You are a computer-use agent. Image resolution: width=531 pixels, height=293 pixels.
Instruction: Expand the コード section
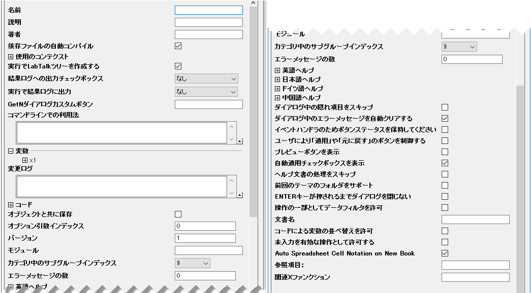pos(11,205)
